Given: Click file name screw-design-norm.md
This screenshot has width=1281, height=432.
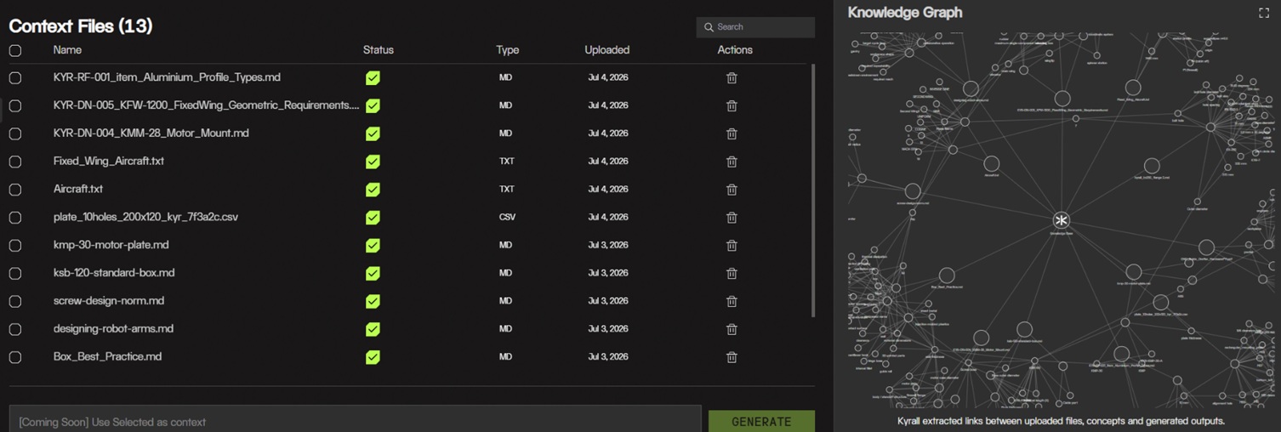Looking at the screenshot, I should (109, 301).
